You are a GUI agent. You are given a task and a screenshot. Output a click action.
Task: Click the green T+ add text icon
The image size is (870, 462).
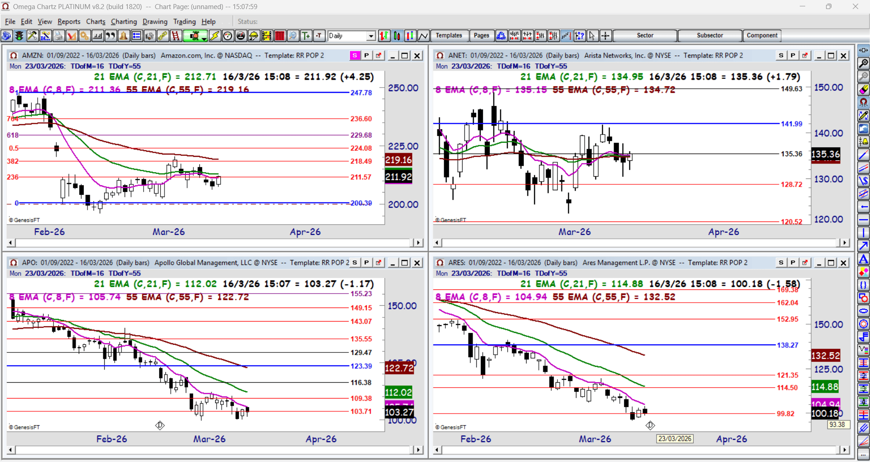306,36
